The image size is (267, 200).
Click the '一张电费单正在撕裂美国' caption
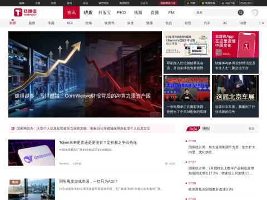click(186, 109)
